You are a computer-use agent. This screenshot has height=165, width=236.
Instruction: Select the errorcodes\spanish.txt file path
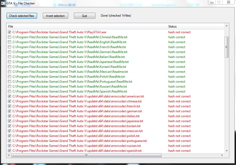pos(77,151)
